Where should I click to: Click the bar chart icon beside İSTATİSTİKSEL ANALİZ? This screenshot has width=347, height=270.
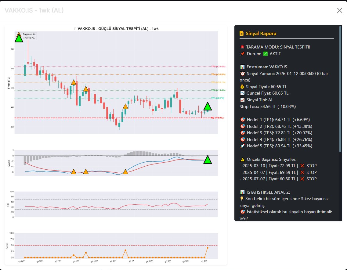tap(242, 192)
